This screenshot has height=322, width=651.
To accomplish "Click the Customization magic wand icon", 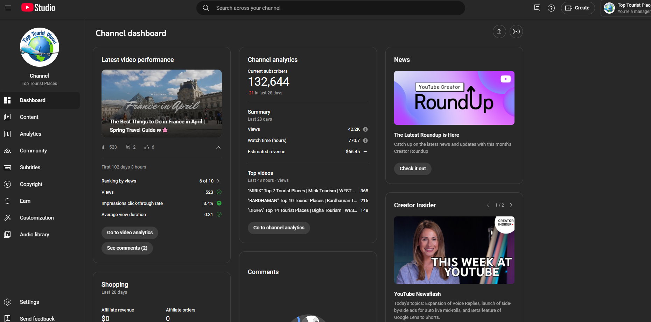I will [7, 218].
